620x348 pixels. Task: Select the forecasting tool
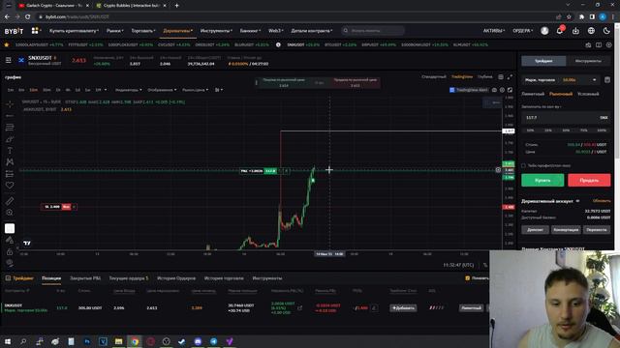(10, 174)
